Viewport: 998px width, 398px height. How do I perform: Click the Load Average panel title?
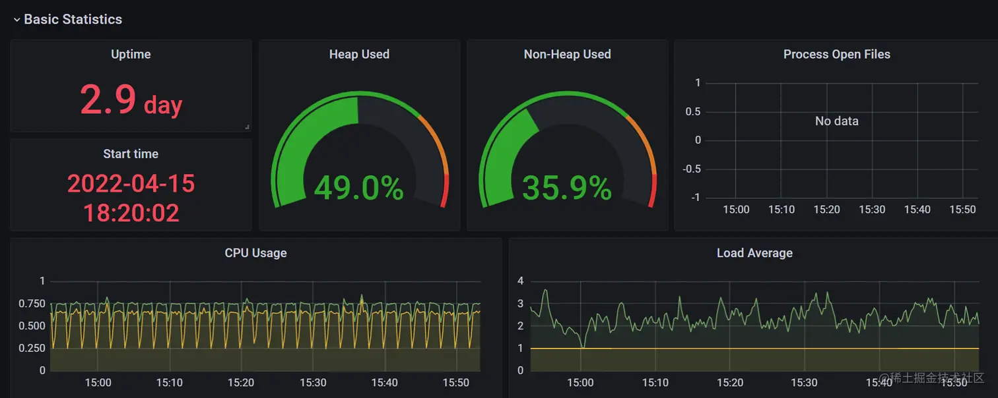tap(754, 252)
